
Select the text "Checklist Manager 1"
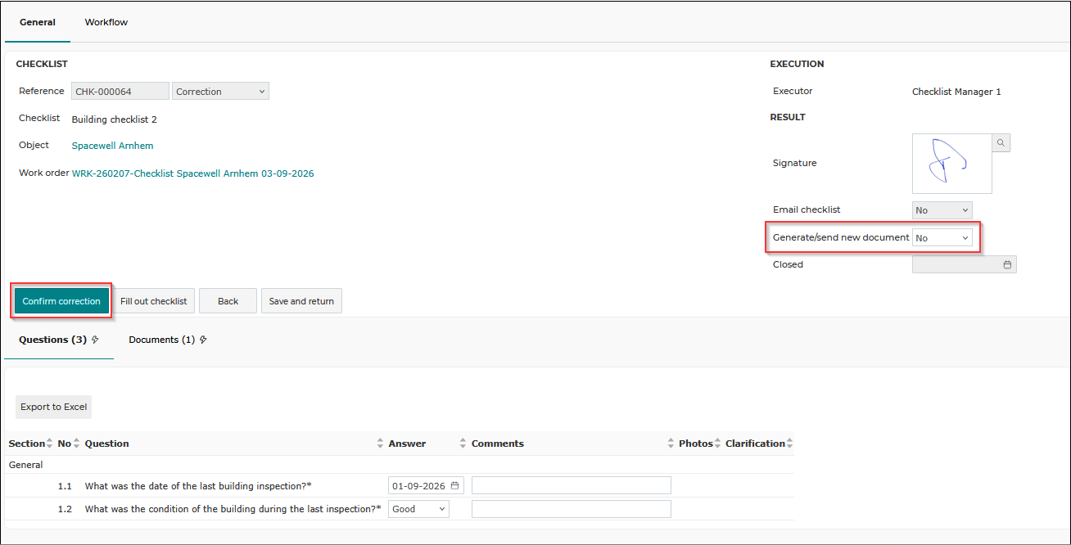click(956, 92)
